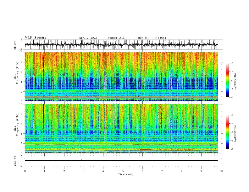This screenshot has height=192, width=249.
Task: Click the '-7' label on ch.1 colorbar
Action: (x=232, y=97)
